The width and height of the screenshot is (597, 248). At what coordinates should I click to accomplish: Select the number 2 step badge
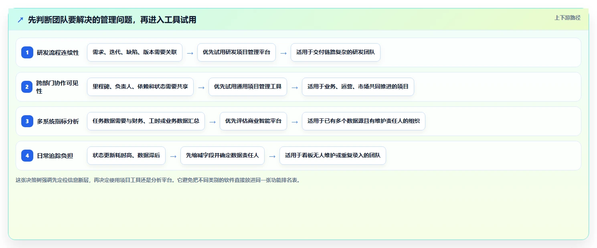(27, 87)
